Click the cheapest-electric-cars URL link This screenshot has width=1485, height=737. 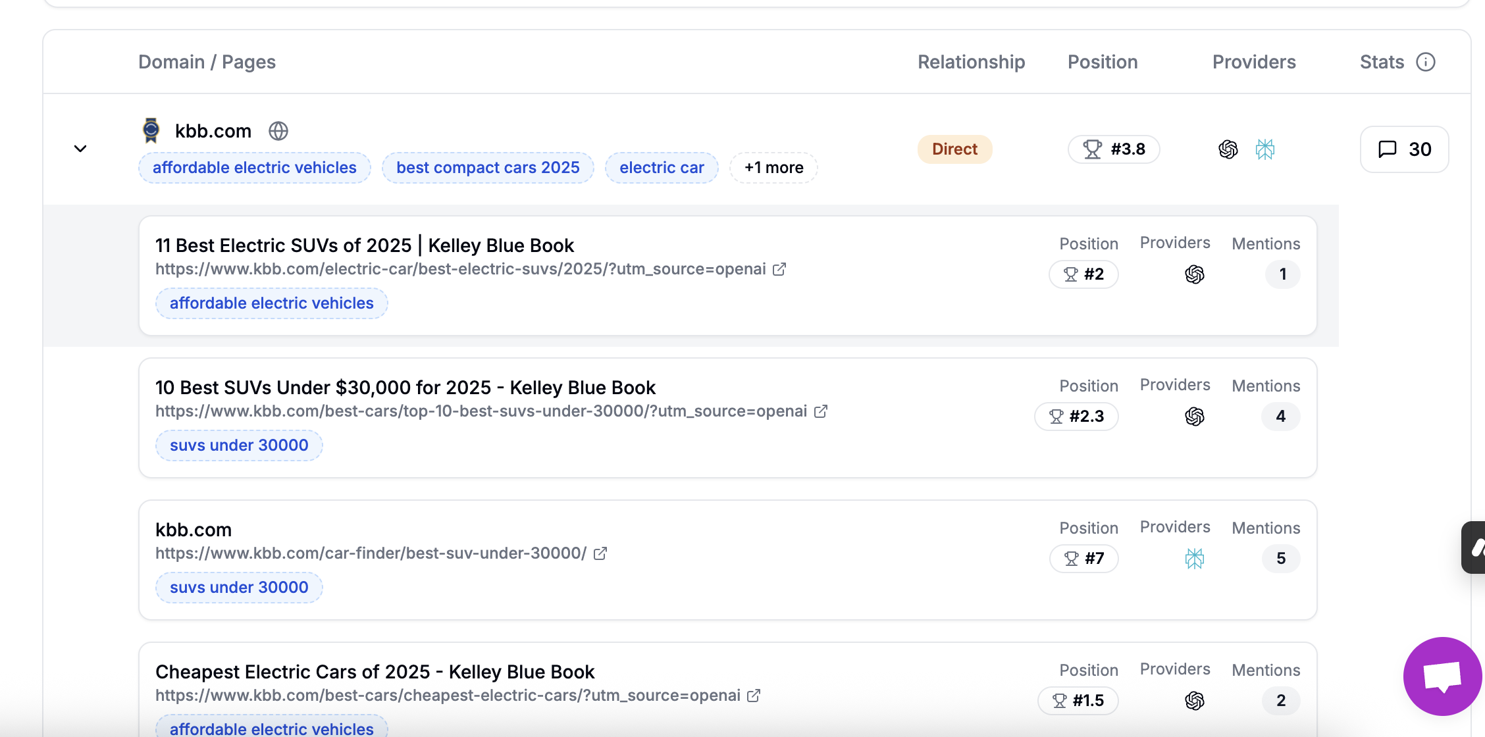click(x=448, y=696)
